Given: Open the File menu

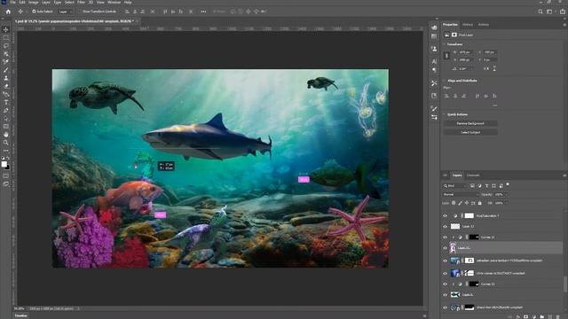Looking at the screenshot, I should pyautogui.click(x=12, y=2).
